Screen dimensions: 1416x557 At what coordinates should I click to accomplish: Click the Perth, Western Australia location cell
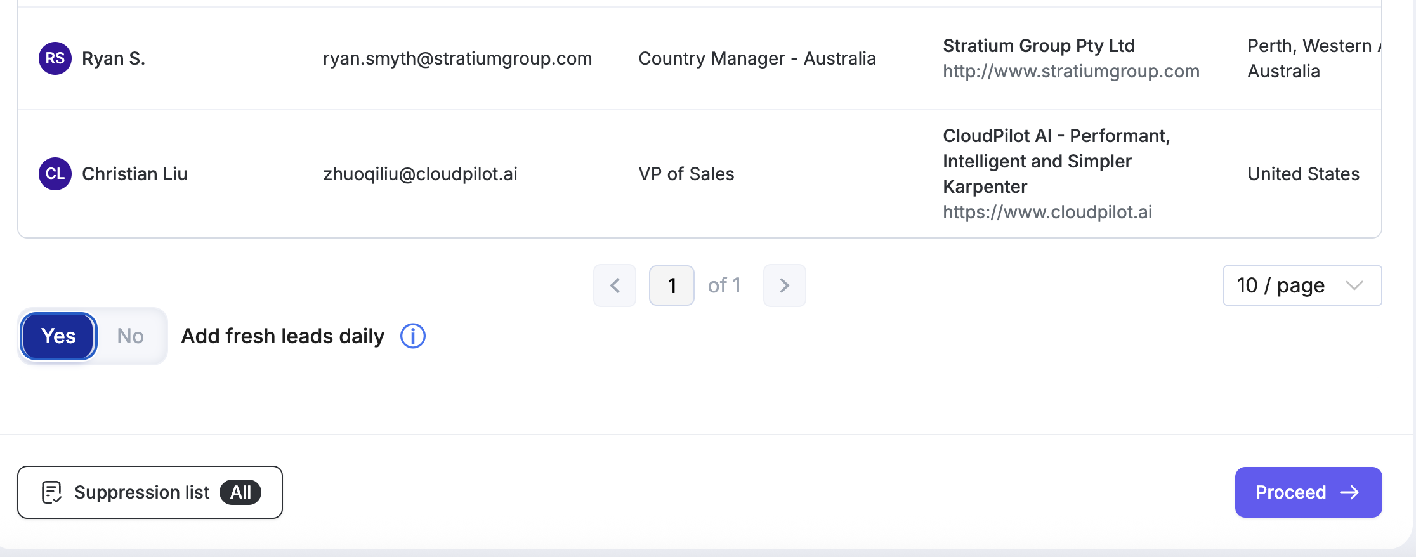coord(1313,58)
